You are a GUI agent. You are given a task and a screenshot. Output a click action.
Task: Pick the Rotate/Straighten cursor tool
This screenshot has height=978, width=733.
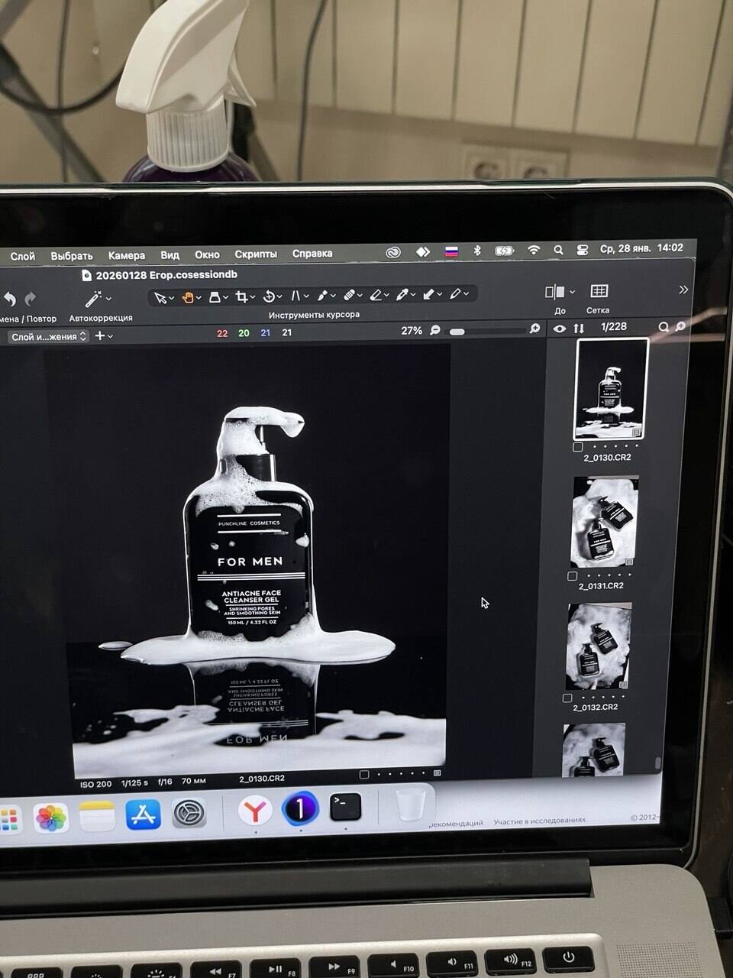pyautogui.click(x=269, y=296)
